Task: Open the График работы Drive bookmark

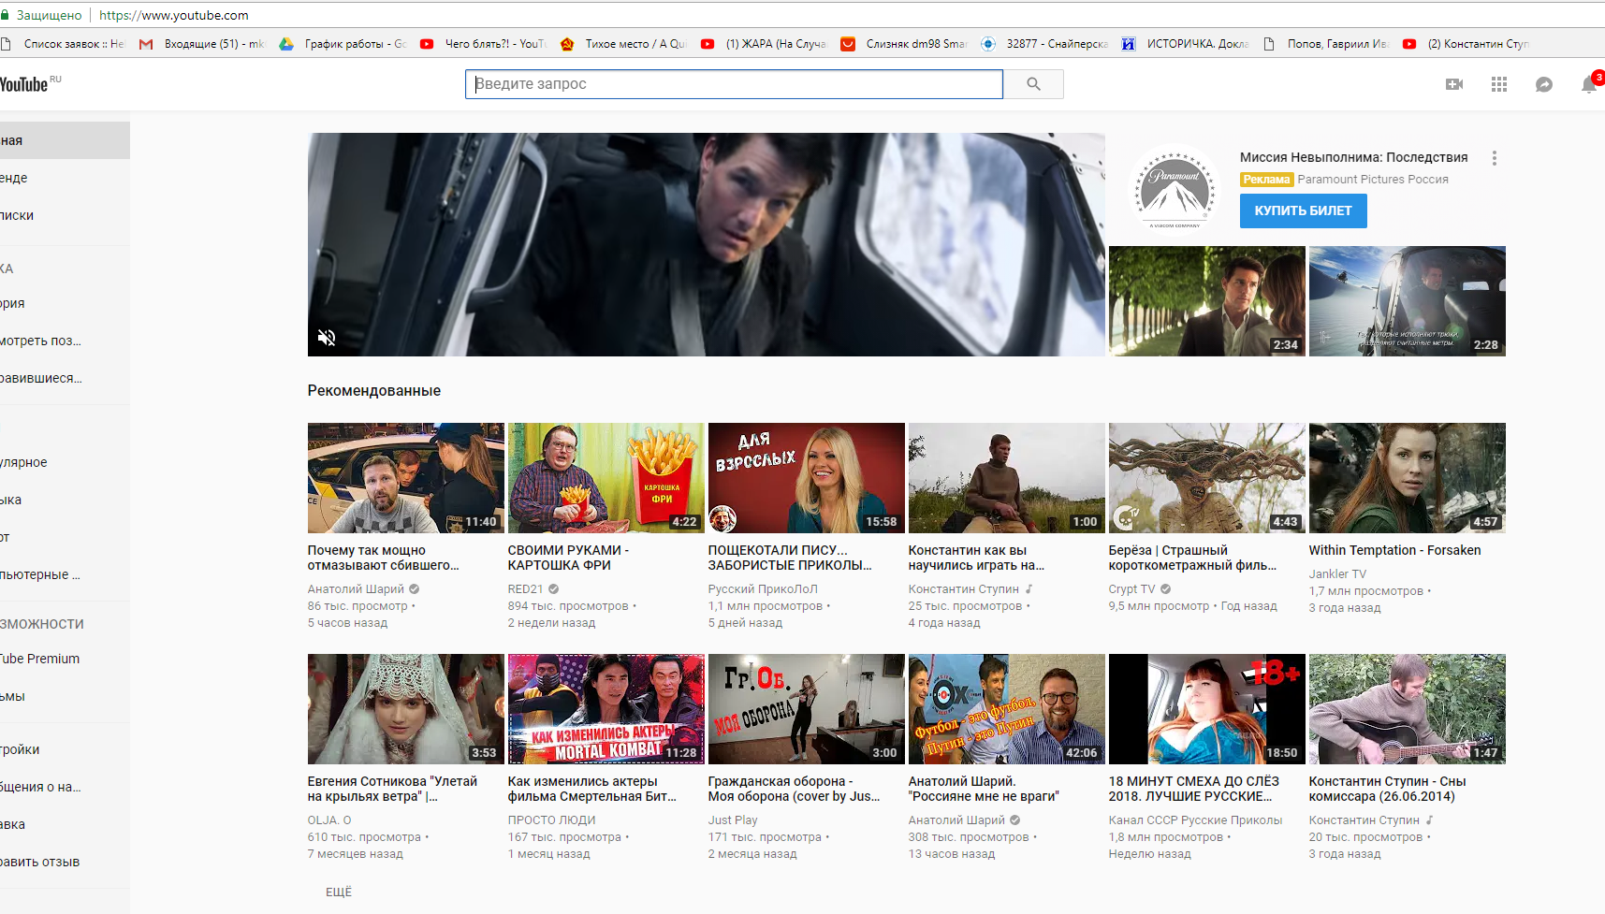Action: pyautogui.click(x=343, y=44)
